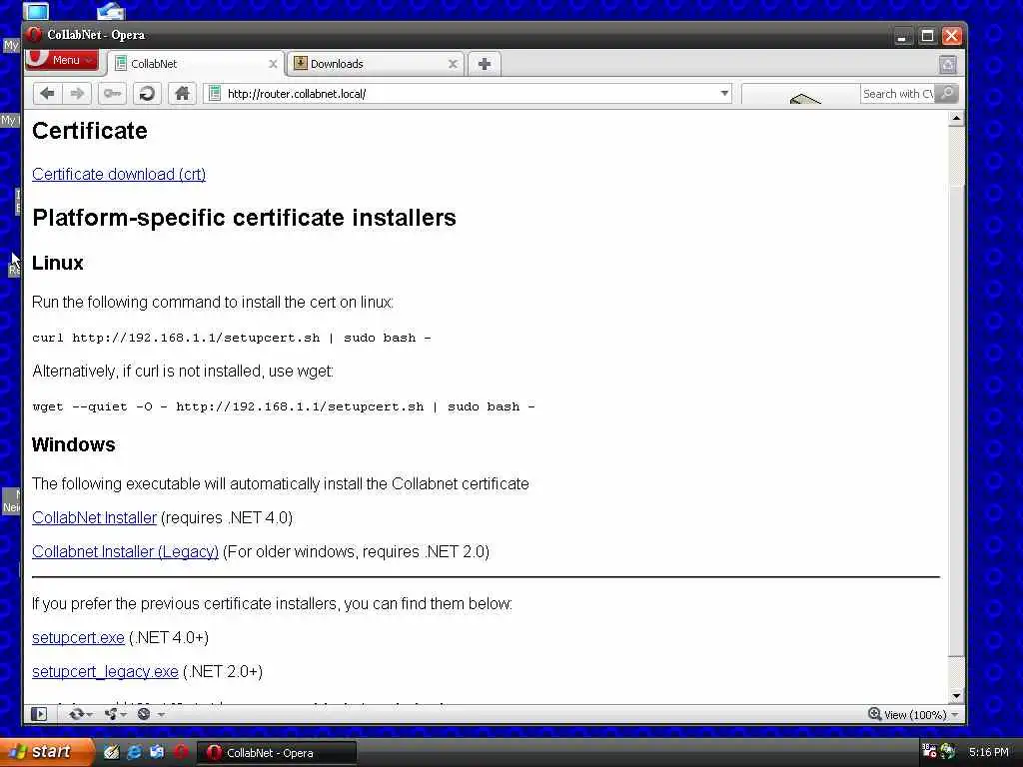Screen dimensions: 1023x767
Task: Switch to the CollabNet tab
Action: coord(196,64)
